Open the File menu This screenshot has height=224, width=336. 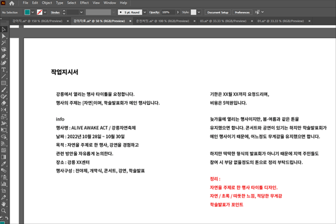(26, 3)
